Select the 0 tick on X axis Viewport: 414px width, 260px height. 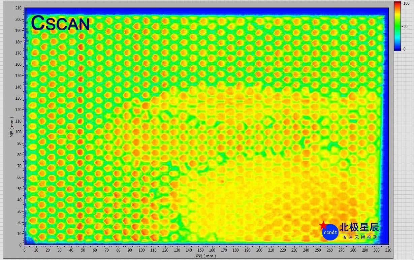click(x=25, y=250)
